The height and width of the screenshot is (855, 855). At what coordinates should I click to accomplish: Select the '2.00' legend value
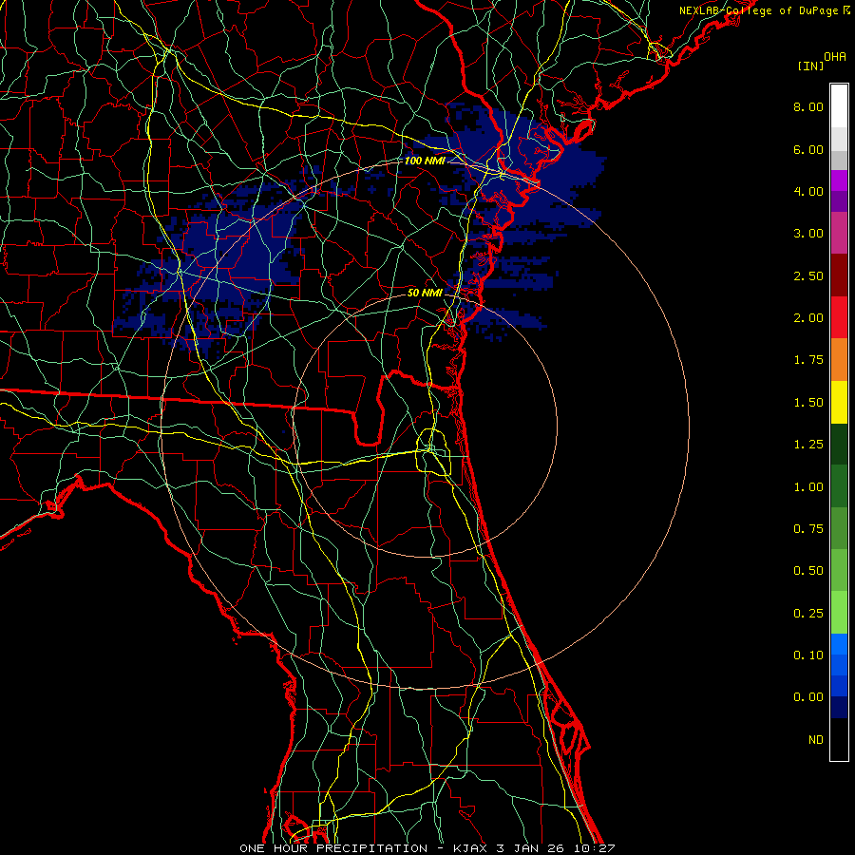click(808, 318)
